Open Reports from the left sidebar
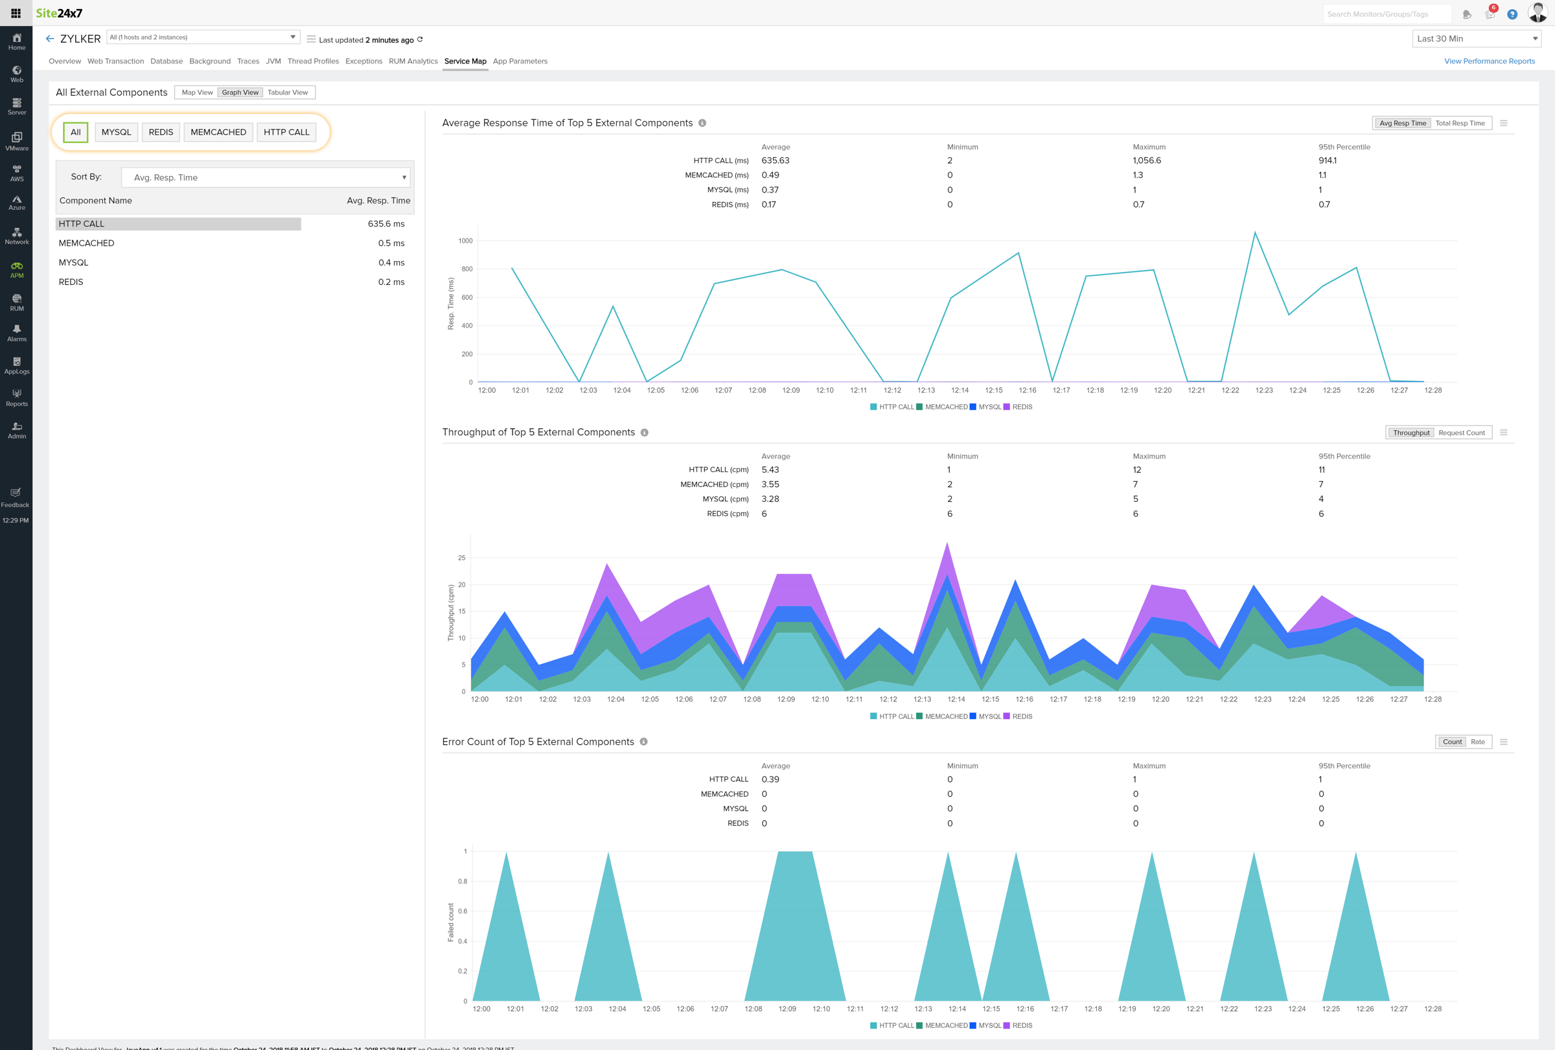The height and width of the screenshot is (1050, 1555). tap(16, 397)
